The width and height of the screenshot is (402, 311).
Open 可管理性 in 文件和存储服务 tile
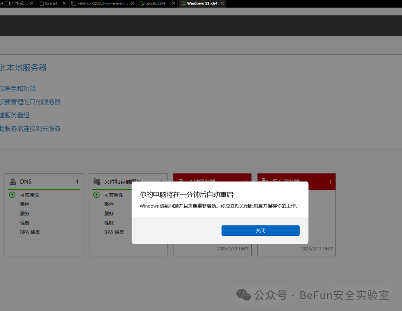pos(114,195)
